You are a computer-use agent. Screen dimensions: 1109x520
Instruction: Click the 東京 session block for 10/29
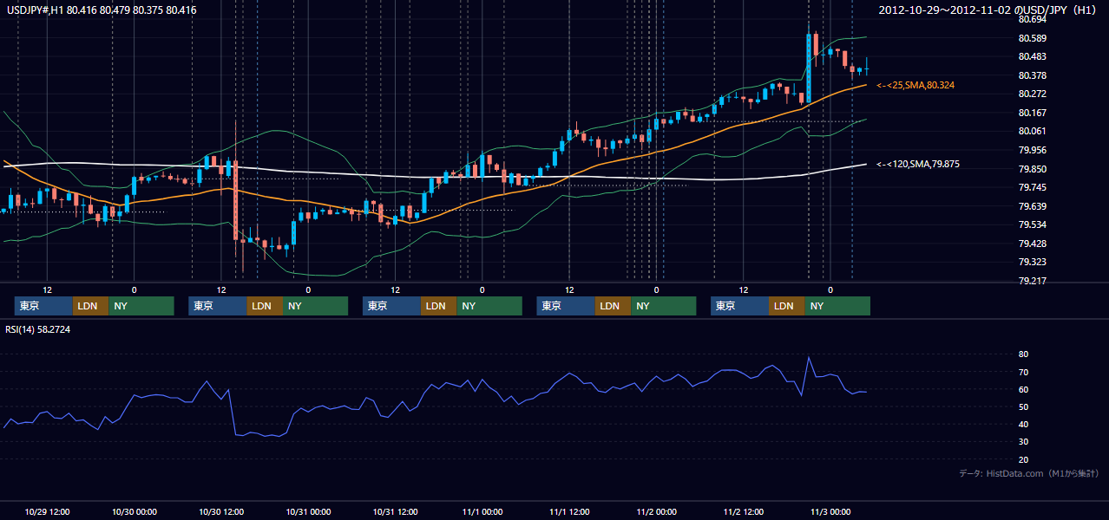(x=43, y=306)
